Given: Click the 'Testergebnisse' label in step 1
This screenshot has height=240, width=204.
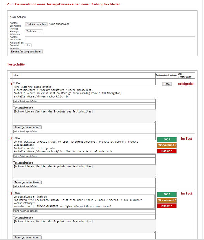Looking at the screenshot, I should click(23, 108).
